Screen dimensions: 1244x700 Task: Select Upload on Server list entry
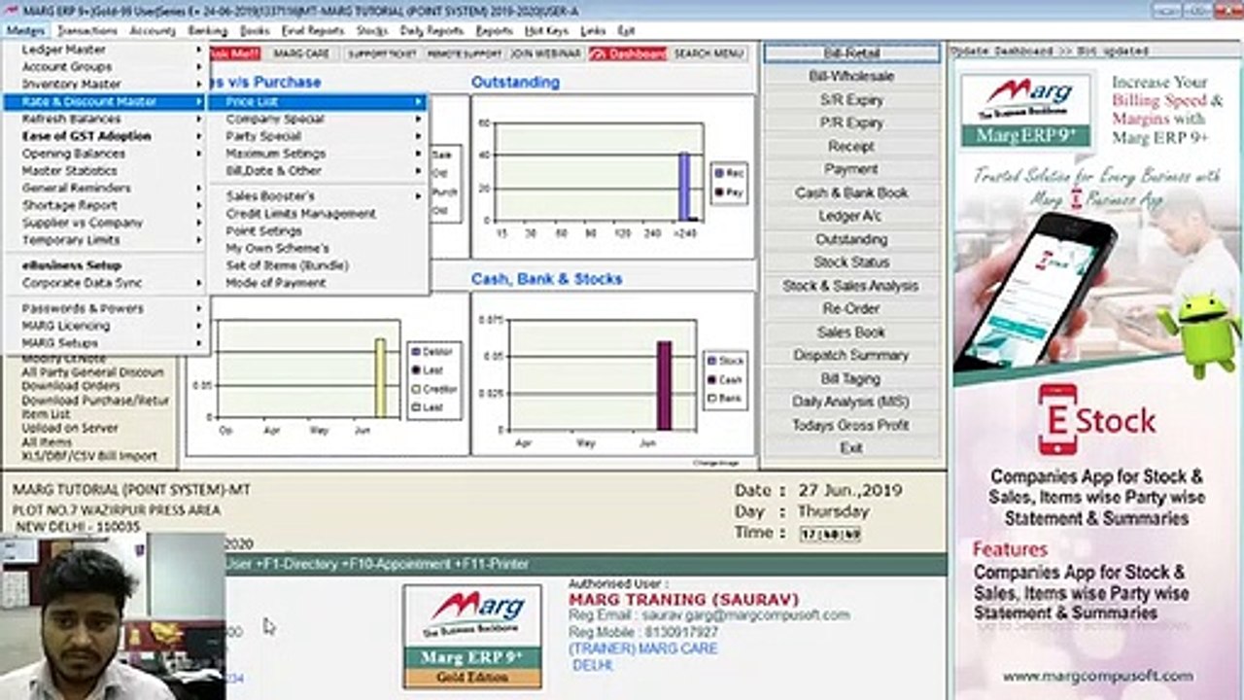tap(70, 428)
